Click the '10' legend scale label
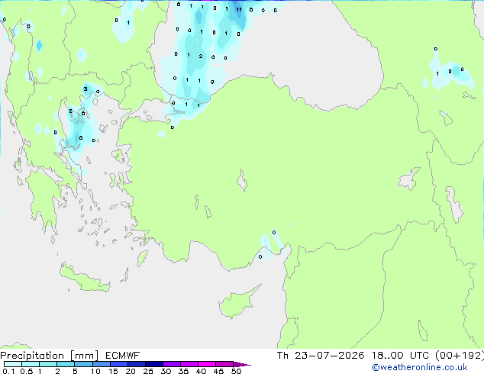 point(95,371)
